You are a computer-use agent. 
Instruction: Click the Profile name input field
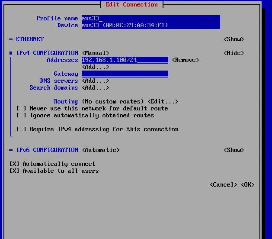(x=151, y=18)
